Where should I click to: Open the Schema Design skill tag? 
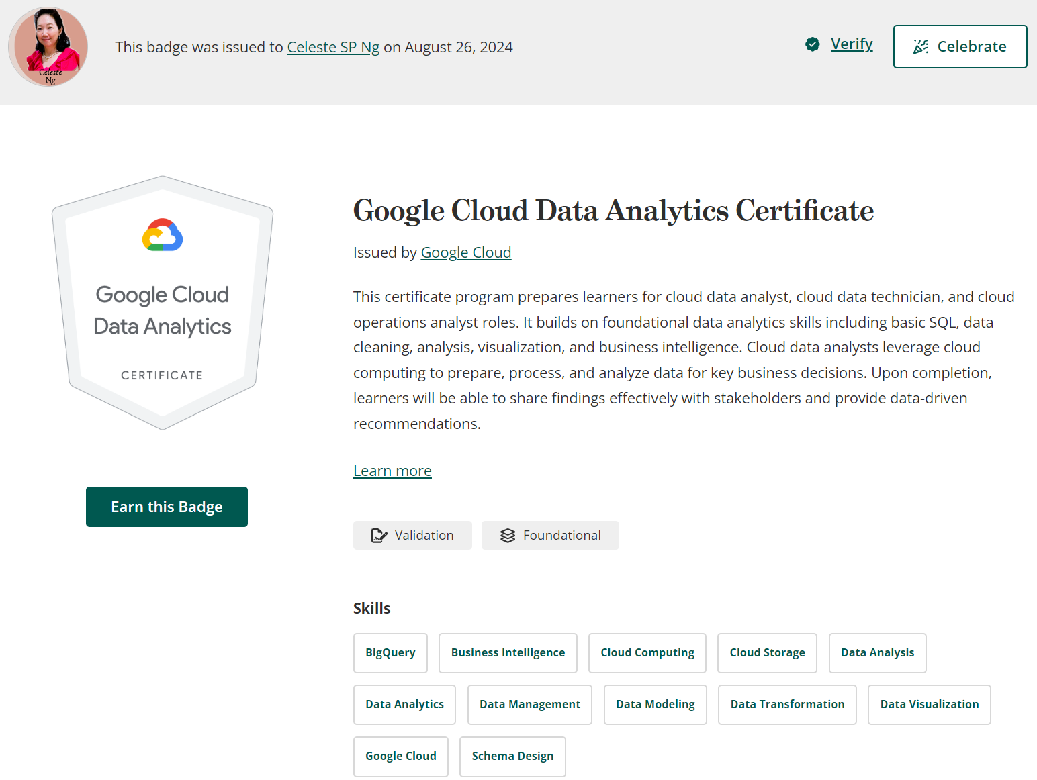(x=512, y=757)
